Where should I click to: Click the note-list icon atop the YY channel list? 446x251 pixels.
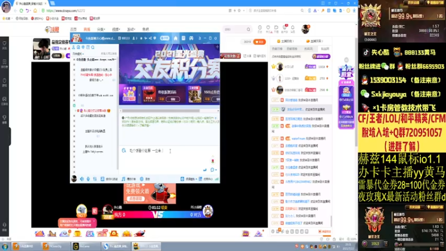88,47
